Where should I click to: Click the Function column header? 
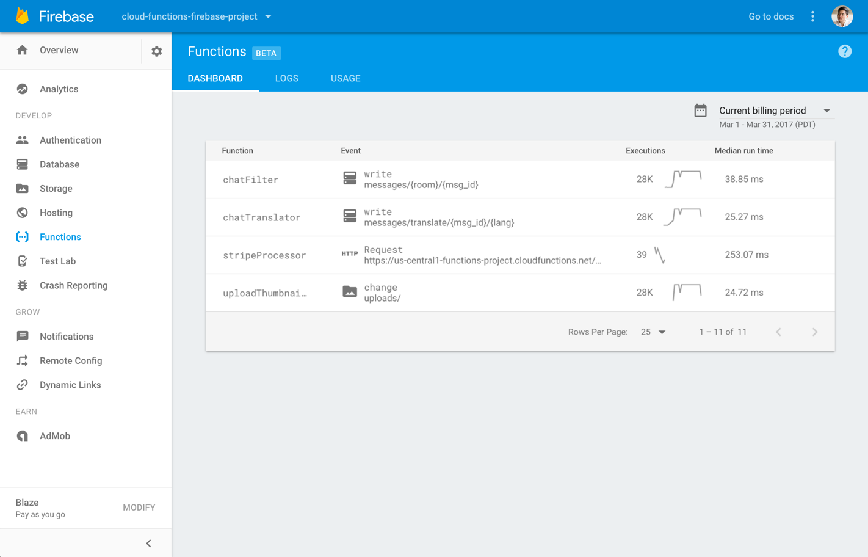click(237, 151)
